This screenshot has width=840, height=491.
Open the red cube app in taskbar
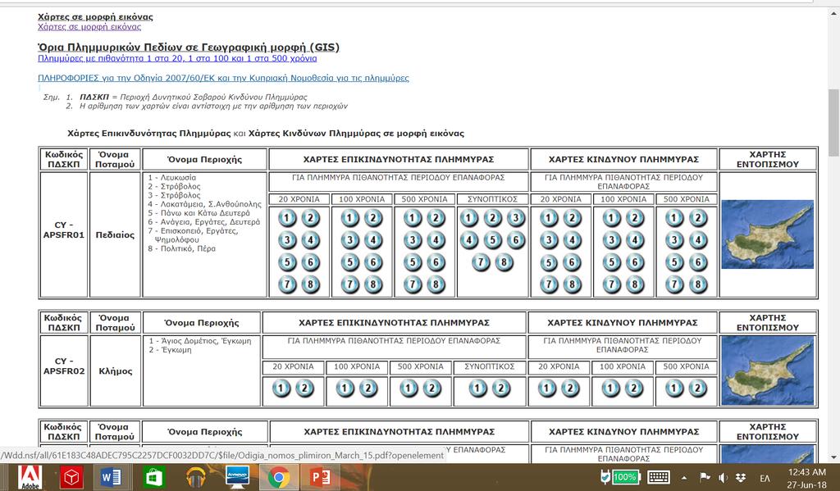point(71,477)
